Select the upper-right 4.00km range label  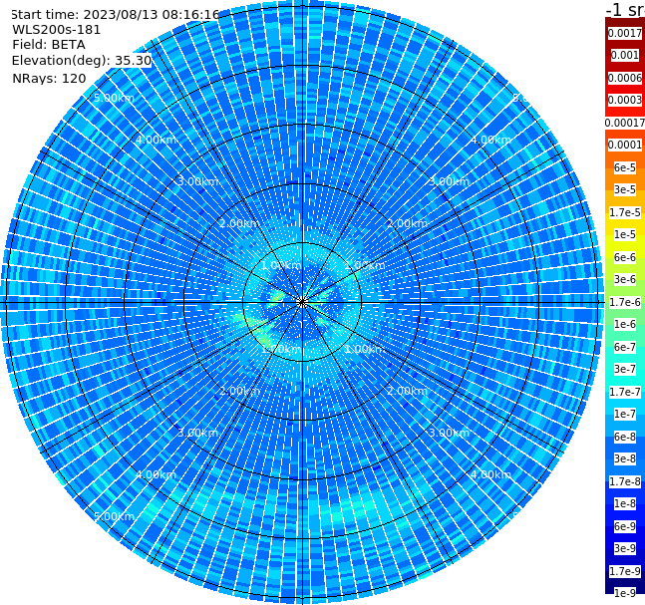(490, 140)
